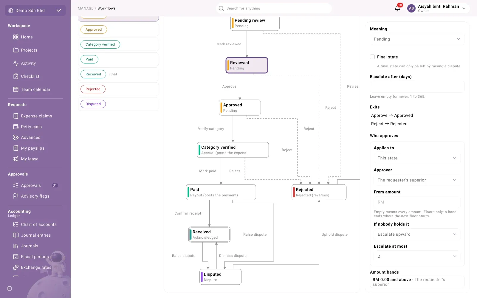The image size is (477, 298).
Task: Click the My payslips icon
Action: pos(16,148)
